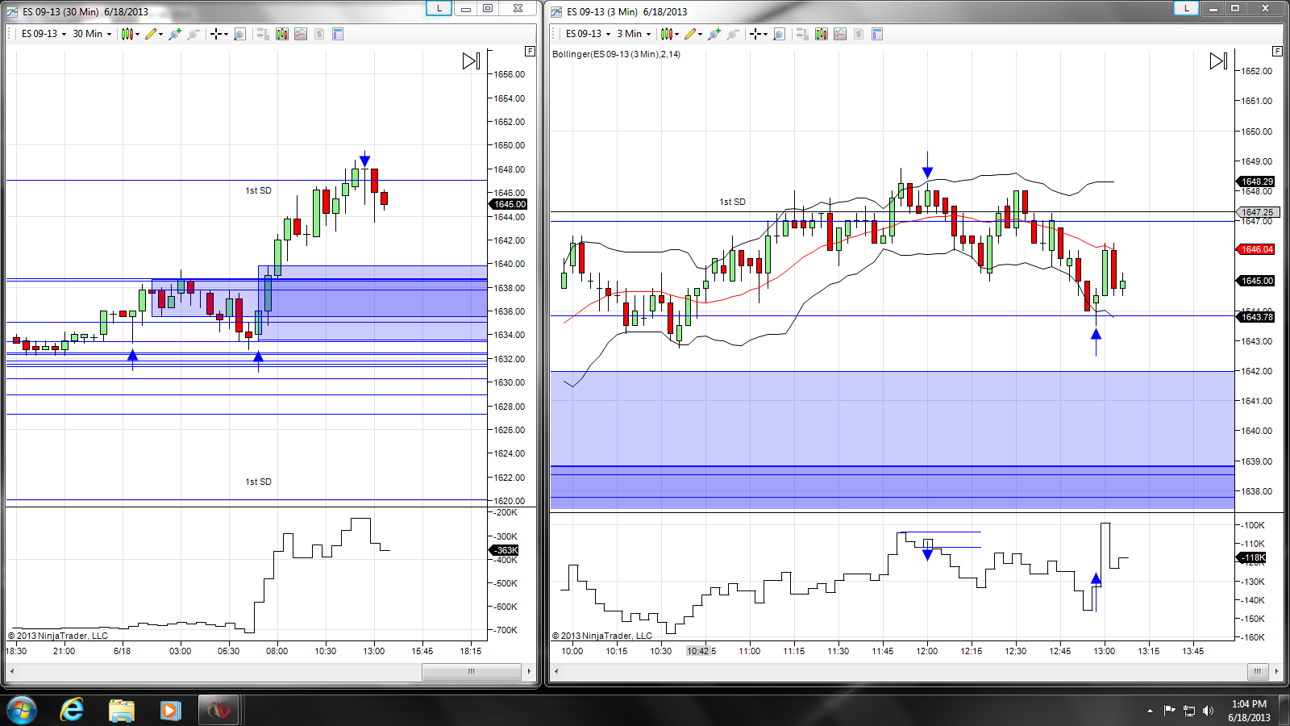Select zoom frame magnifier in 30 Min toolbar
This screenshot has height=726, width=1290.
pos(239,34)
